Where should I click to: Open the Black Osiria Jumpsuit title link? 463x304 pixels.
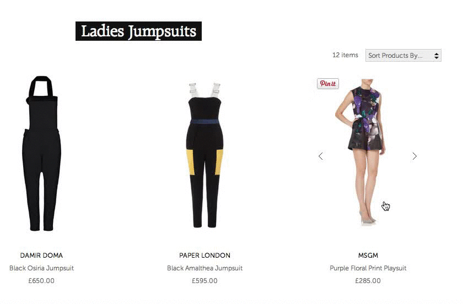pos(41,268)
